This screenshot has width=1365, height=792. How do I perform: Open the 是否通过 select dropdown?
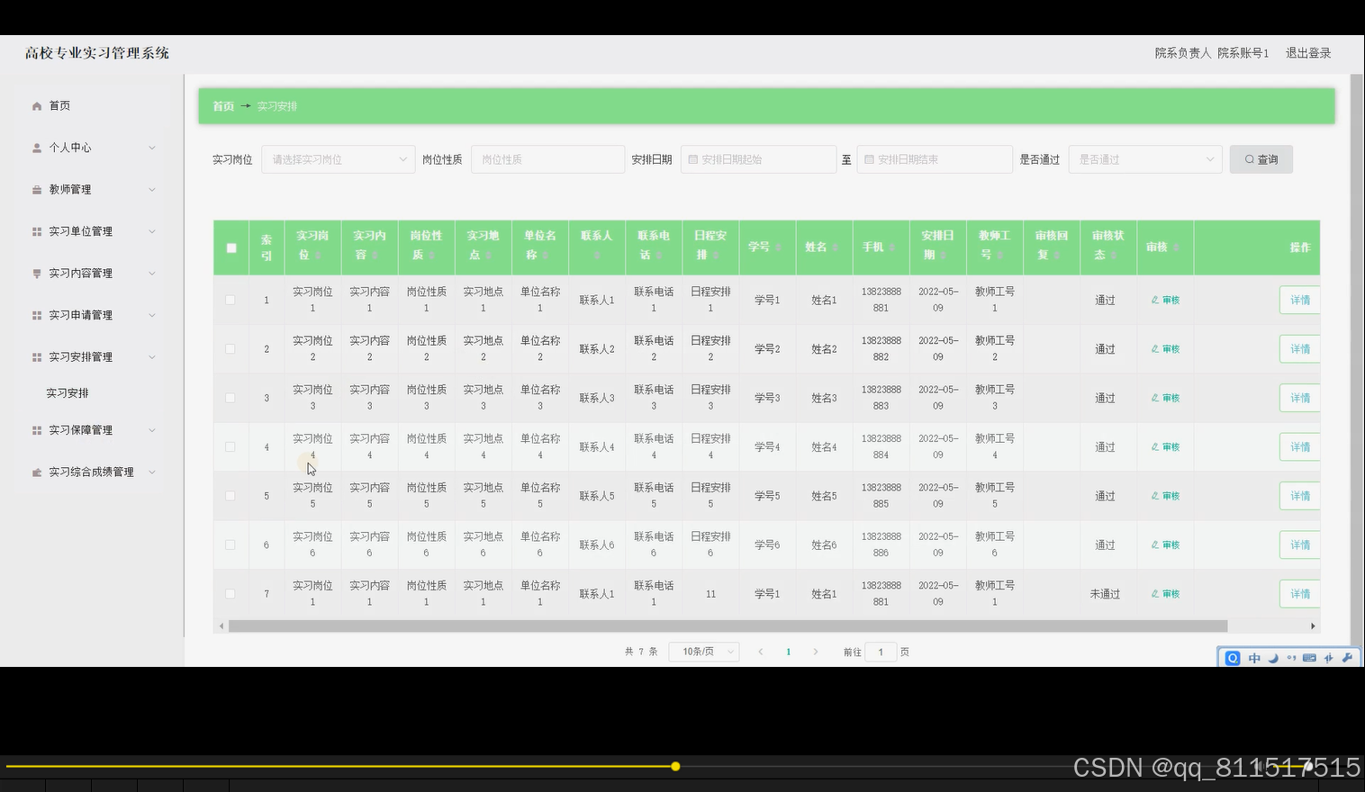pos(1145,159)
